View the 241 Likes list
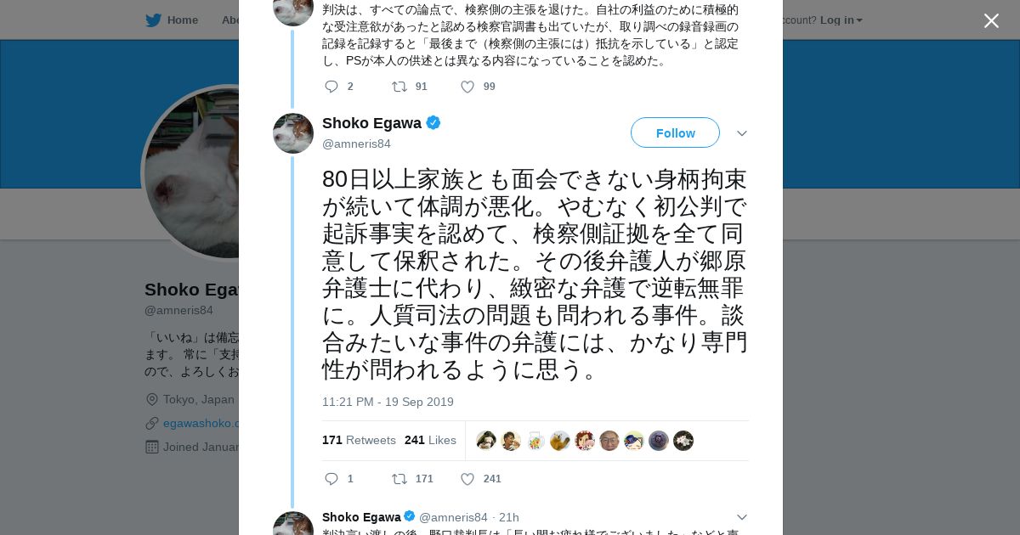The height and width of the screenshot is (535, 1020). (x=430, y=440)
